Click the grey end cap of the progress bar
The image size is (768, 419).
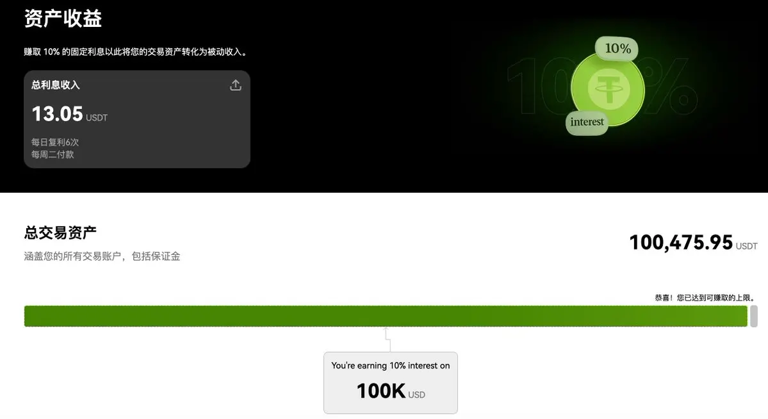pyautogui.click(x=754, y=316)
